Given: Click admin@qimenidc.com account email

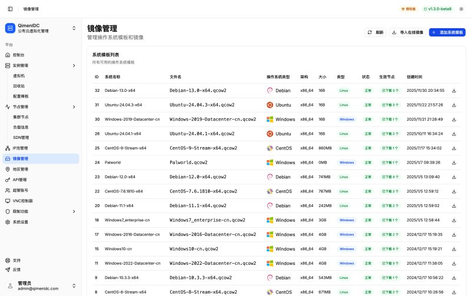Looking at the screenshot, I should click(x=38, y=288).
